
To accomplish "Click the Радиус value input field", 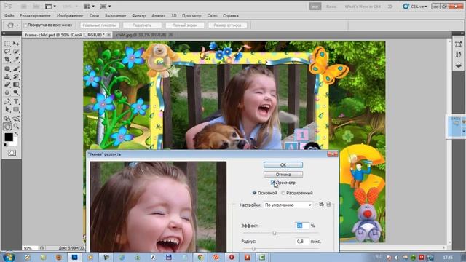I will 302,242.
